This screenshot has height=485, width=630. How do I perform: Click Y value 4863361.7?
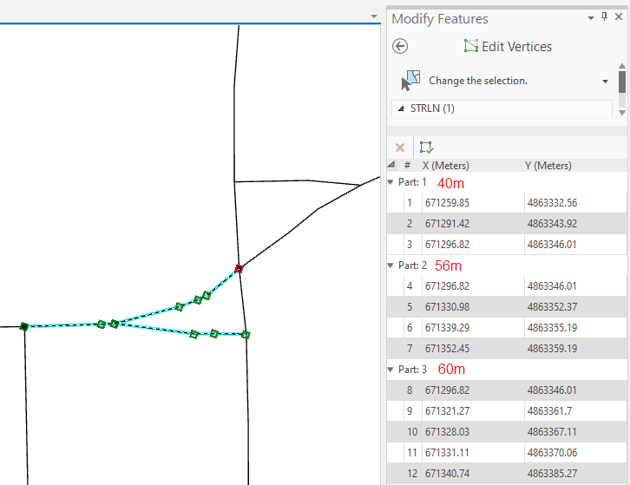pyautogui.click(x=549, y=411)
